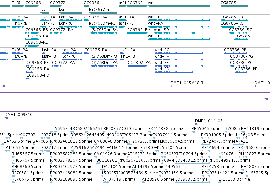Open EST EP15153.3prime
Screen dimensions: 270x184
pyautogui.click(x=234, y=179)
